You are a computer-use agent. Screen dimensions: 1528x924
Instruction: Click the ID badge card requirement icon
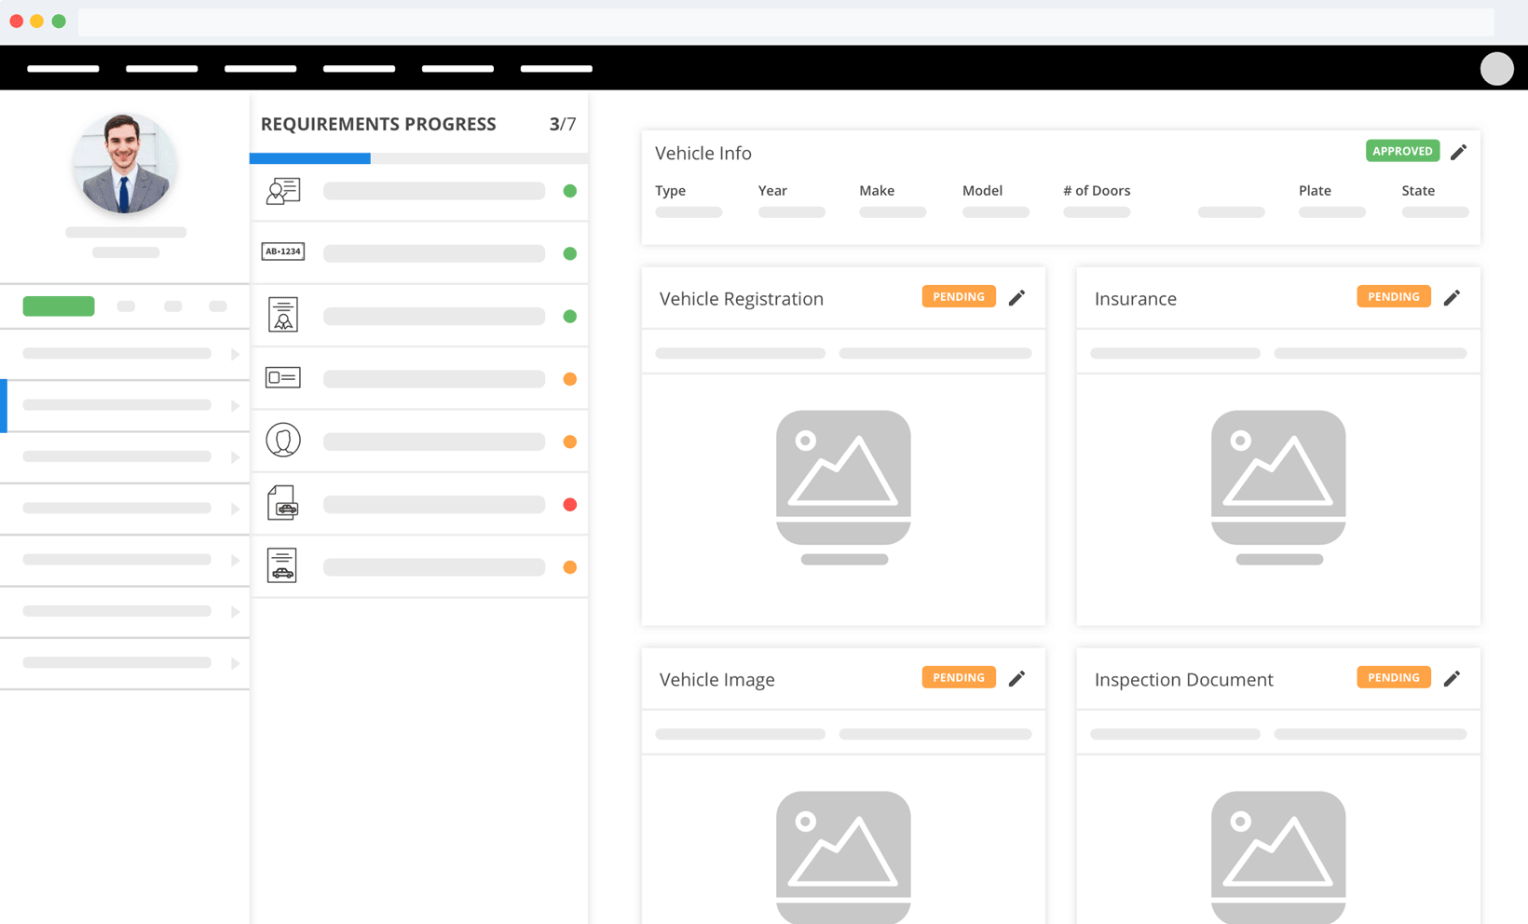(282, 377)
